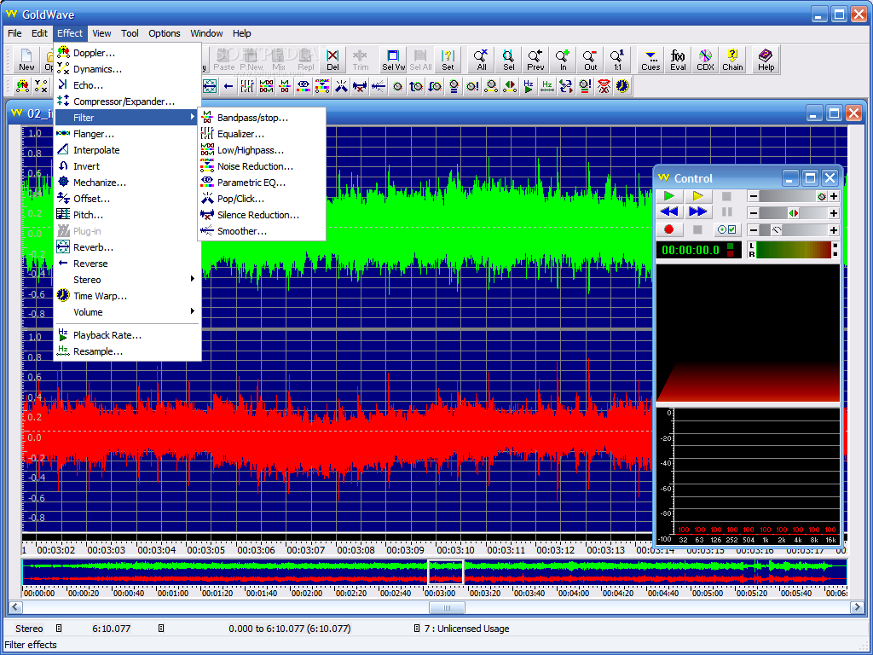
Task: Open the status selector beside Unlicensed Usage
Action: click(x=416, y=629)
